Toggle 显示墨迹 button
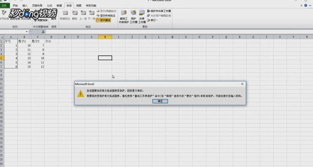Viewport: 313px width, 167px height. (103, 20)
